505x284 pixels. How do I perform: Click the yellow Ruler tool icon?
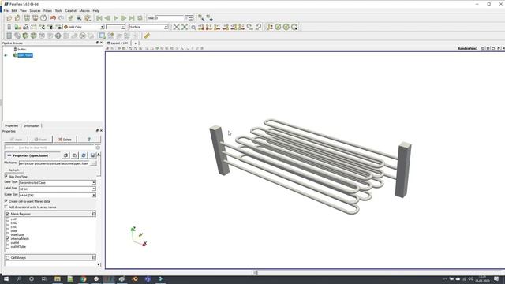pos(147,35)
